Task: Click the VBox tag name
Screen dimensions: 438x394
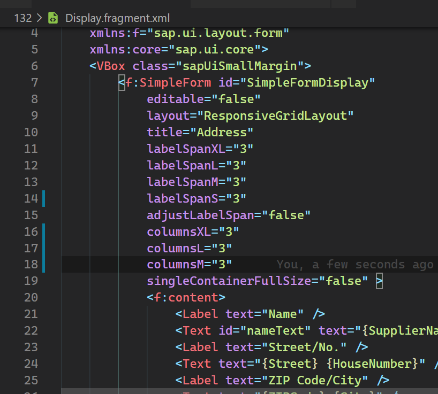Action: pos(111,66)
